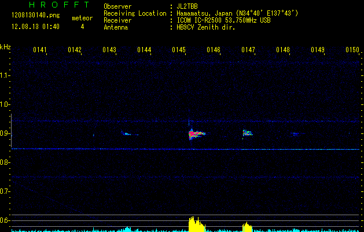Click the cyan noise bump below 0143
The height and width of the screenshot is (232, 364).
(127, 229)
